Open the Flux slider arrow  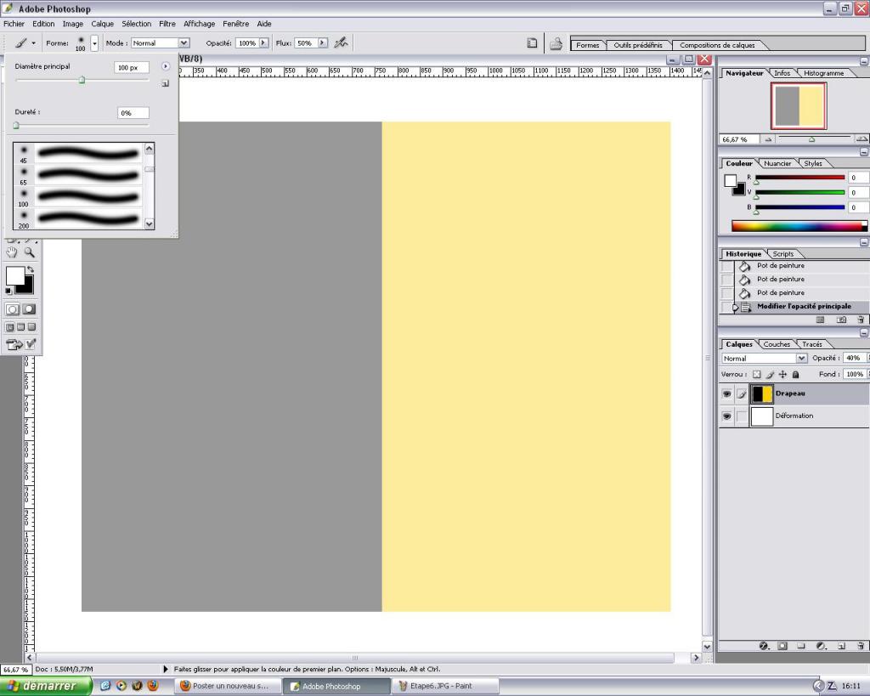[322, 42]
